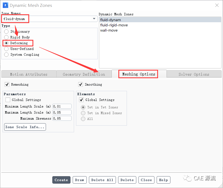The height and width of the screenshot is (188, 223).
Task: Select fluid-rigid-move in Dynamic Mesh Zones list
Action: pyautogui.click(x=114, y=25)
